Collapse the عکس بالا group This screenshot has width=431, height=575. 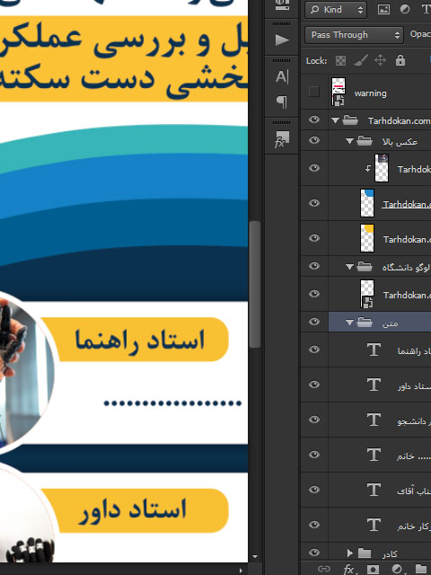coord(349,141)
